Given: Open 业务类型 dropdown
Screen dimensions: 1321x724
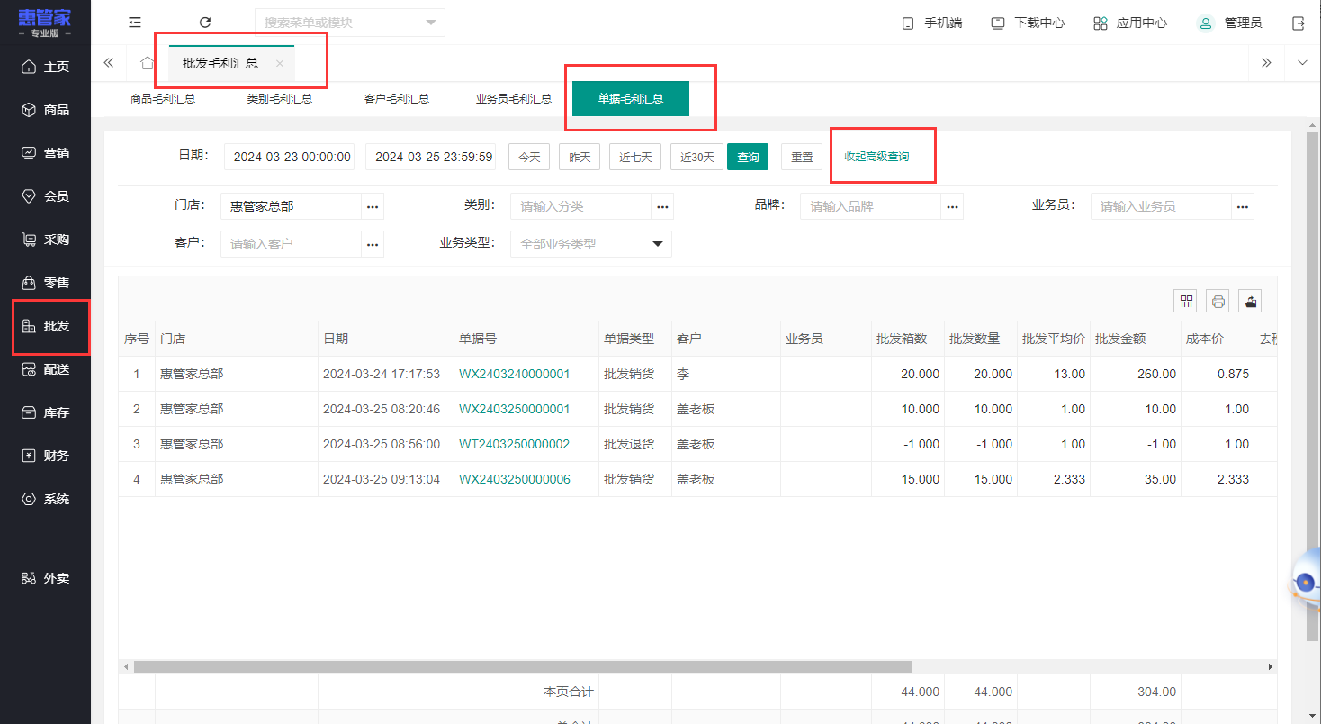Looking at the screenshot, I should click(591, 244).
